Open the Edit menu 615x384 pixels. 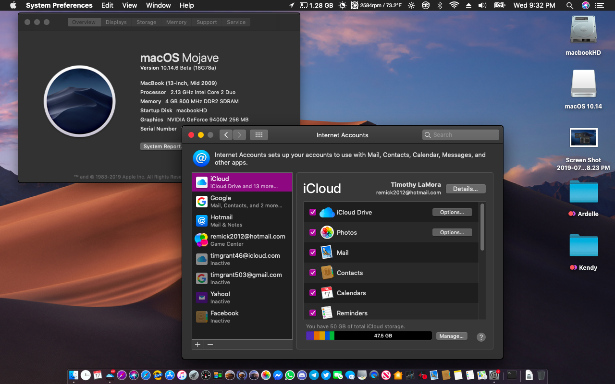[x=108, y=5]
